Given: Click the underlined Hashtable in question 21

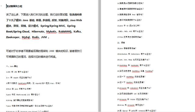Looking at the screenshot, I should click(x=135, y=66).
